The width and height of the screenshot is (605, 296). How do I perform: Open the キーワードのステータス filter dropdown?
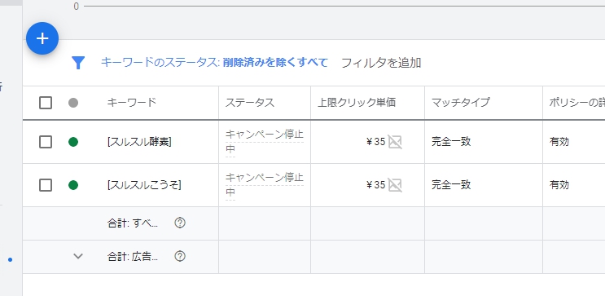pos(214,62)
